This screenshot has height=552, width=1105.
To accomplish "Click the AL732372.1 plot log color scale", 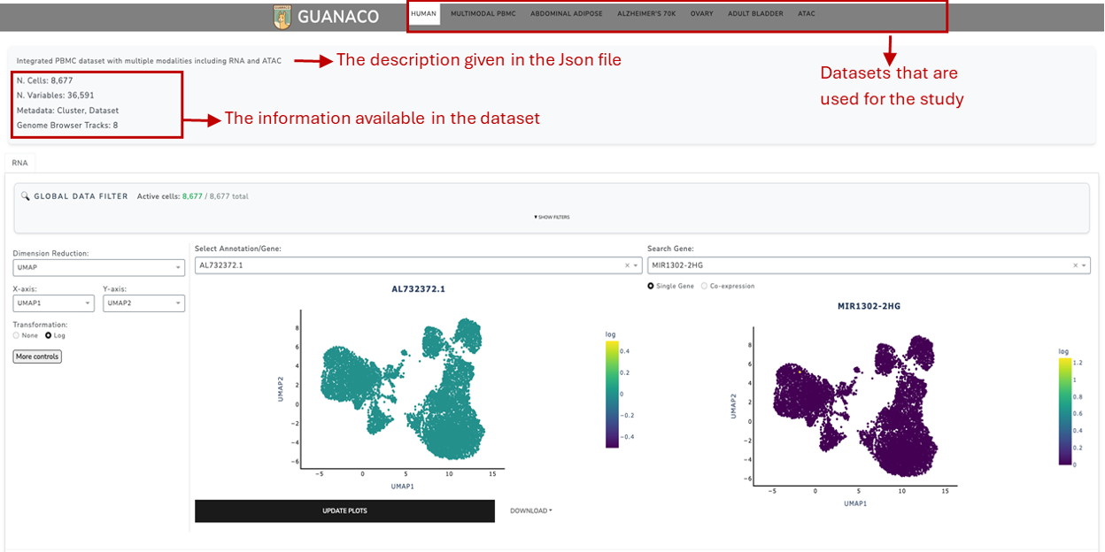I will (613, 395).
